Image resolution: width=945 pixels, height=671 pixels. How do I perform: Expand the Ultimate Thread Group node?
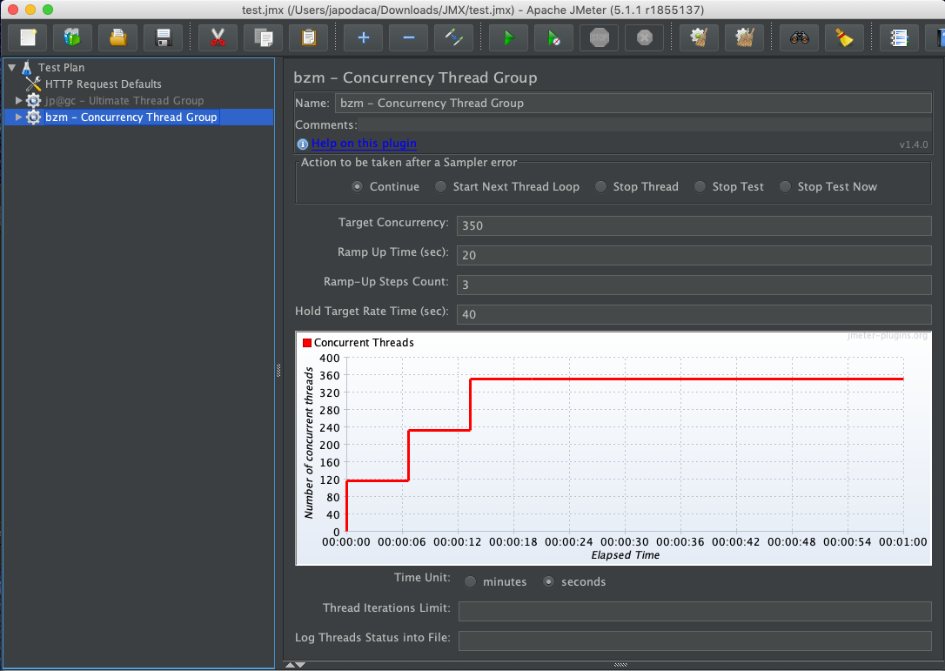18,100
